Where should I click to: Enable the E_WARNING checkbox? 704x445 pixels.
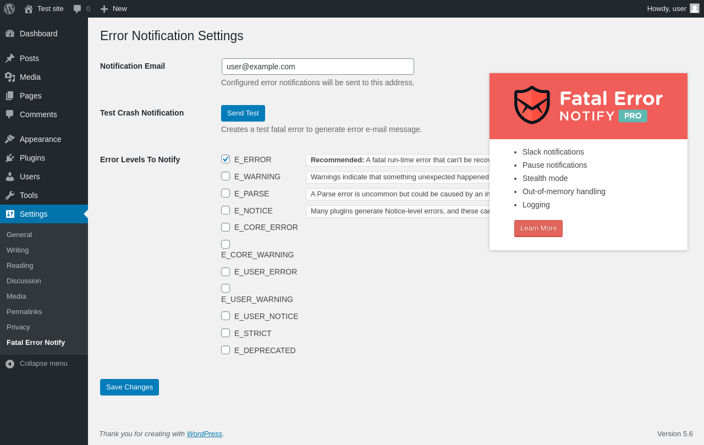coord(226,176)
